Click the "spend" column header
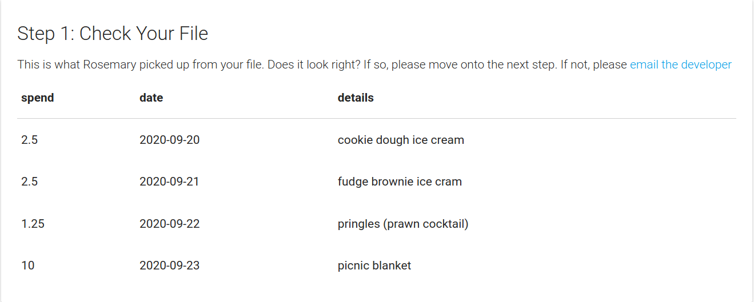Screen dimensions: 754x302 pos(38,98)
